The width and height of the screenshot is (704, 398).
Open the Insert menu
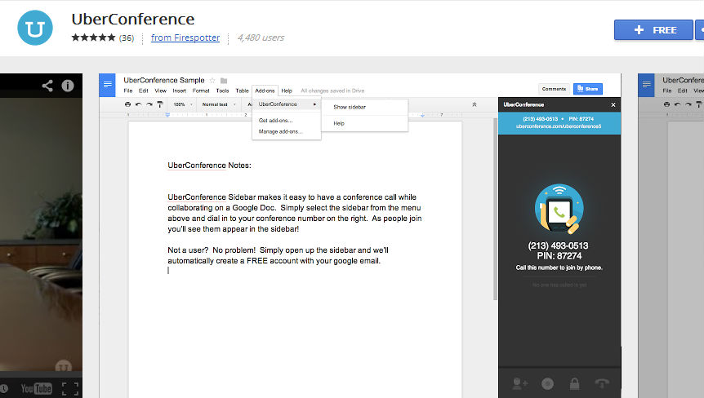(179, 91)
